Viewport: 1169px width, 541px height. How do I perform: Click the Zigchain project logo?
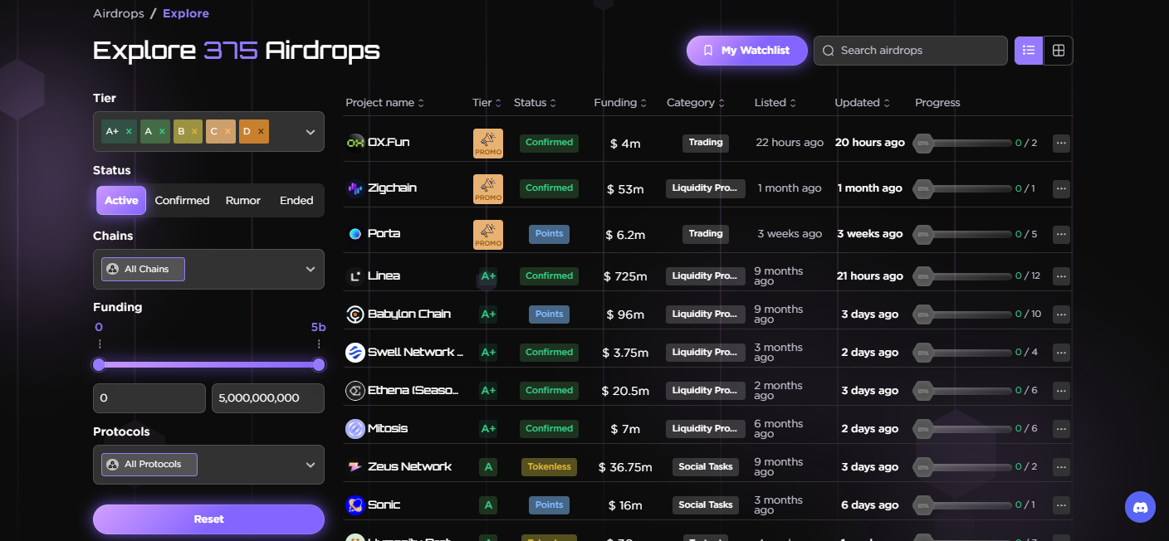pos(355,188)
